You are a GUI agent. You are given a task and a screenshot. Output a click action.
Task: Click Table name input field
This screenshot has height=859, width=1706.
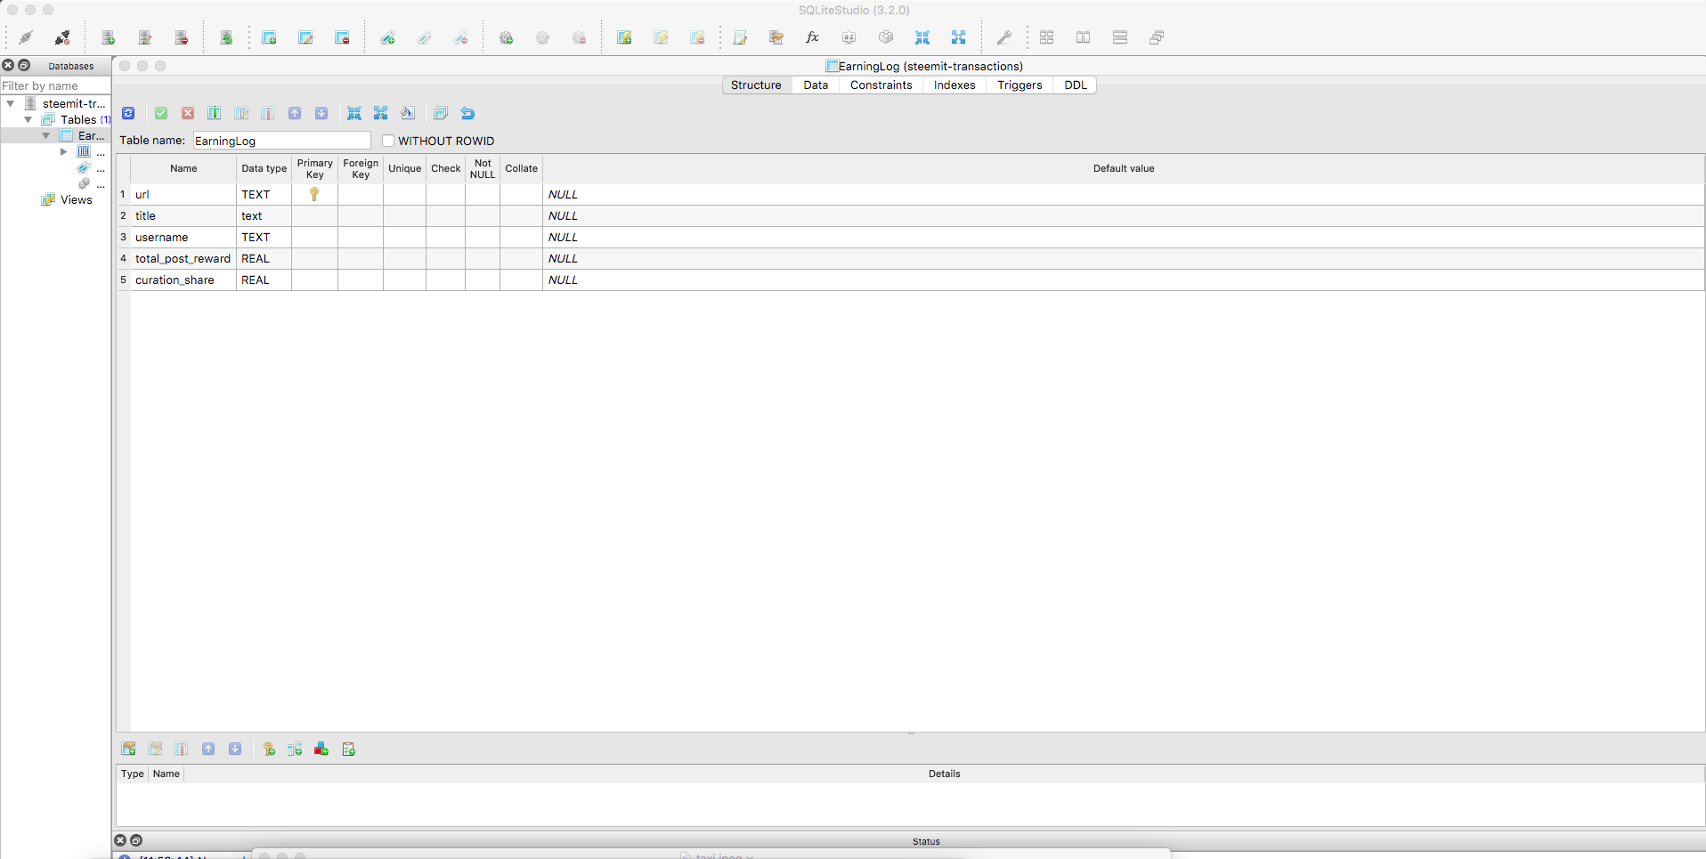281,141
